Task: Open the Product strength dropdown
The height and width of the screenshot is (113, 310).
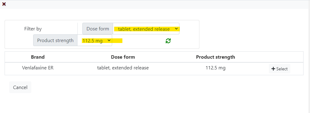Action: (x=95, y=41)
